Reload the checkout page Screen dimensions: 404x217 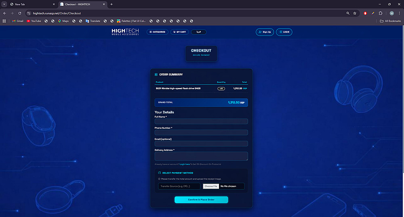coord(19,13)
